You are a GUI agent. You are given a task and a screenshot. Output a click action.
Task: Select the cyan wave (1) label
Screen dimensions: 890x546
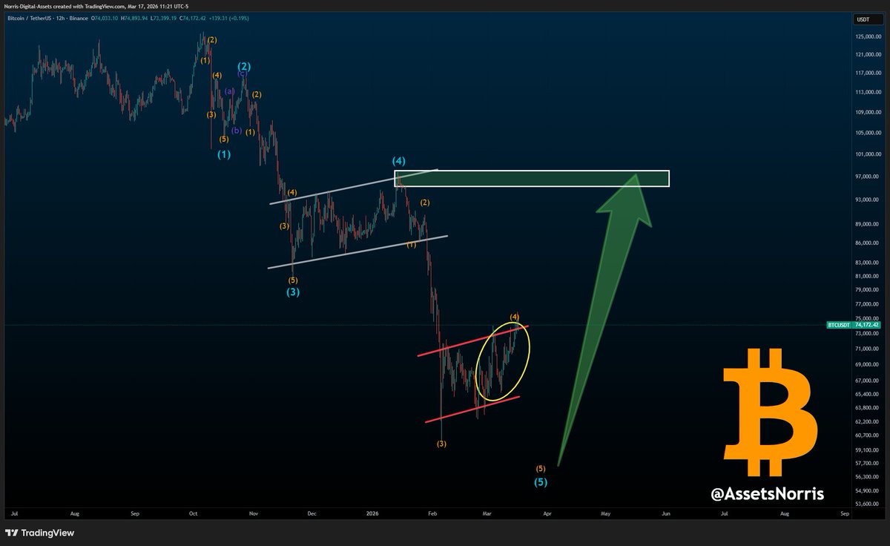pyautogui.click(x=223, y=155)
